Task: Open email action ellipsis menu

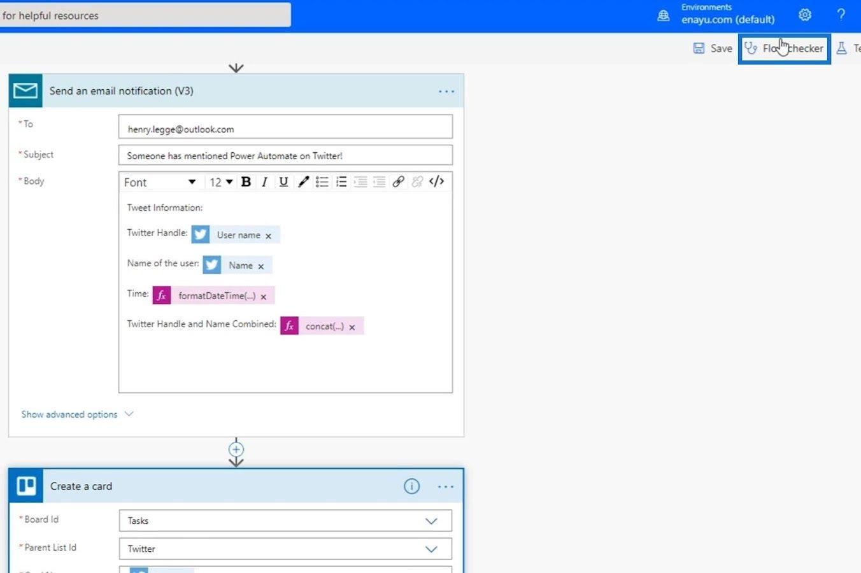Action: [446, 91]
